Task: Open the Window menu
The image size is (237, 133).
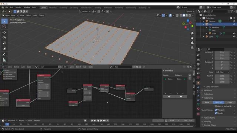Action: 27,7
